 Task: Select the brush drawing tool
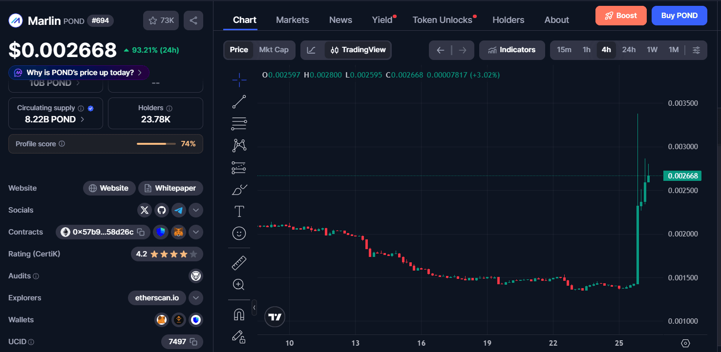[x=239, y=190]
